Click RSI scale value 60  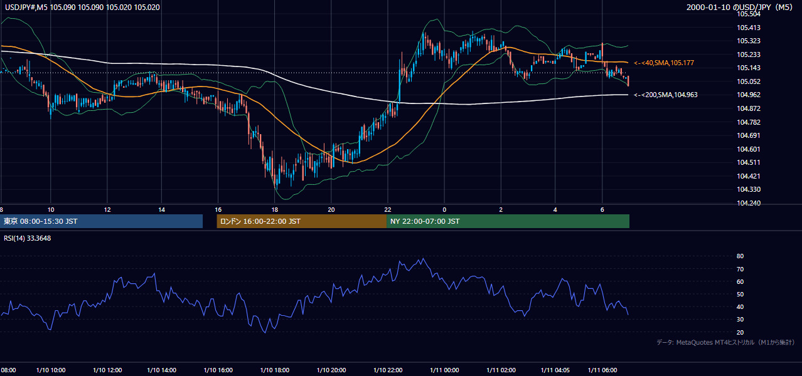point(741,281)
